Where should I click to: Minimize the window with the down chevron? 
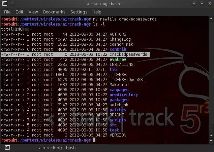coord(194,4)
